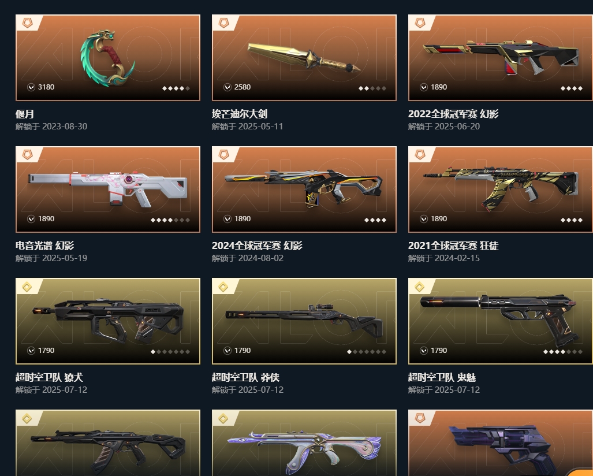Click the tier badge on 2022全球冠军赛 幻影 card
Image resolution: width=593 pixels, height=476 pixels.
tap(420, 23)
